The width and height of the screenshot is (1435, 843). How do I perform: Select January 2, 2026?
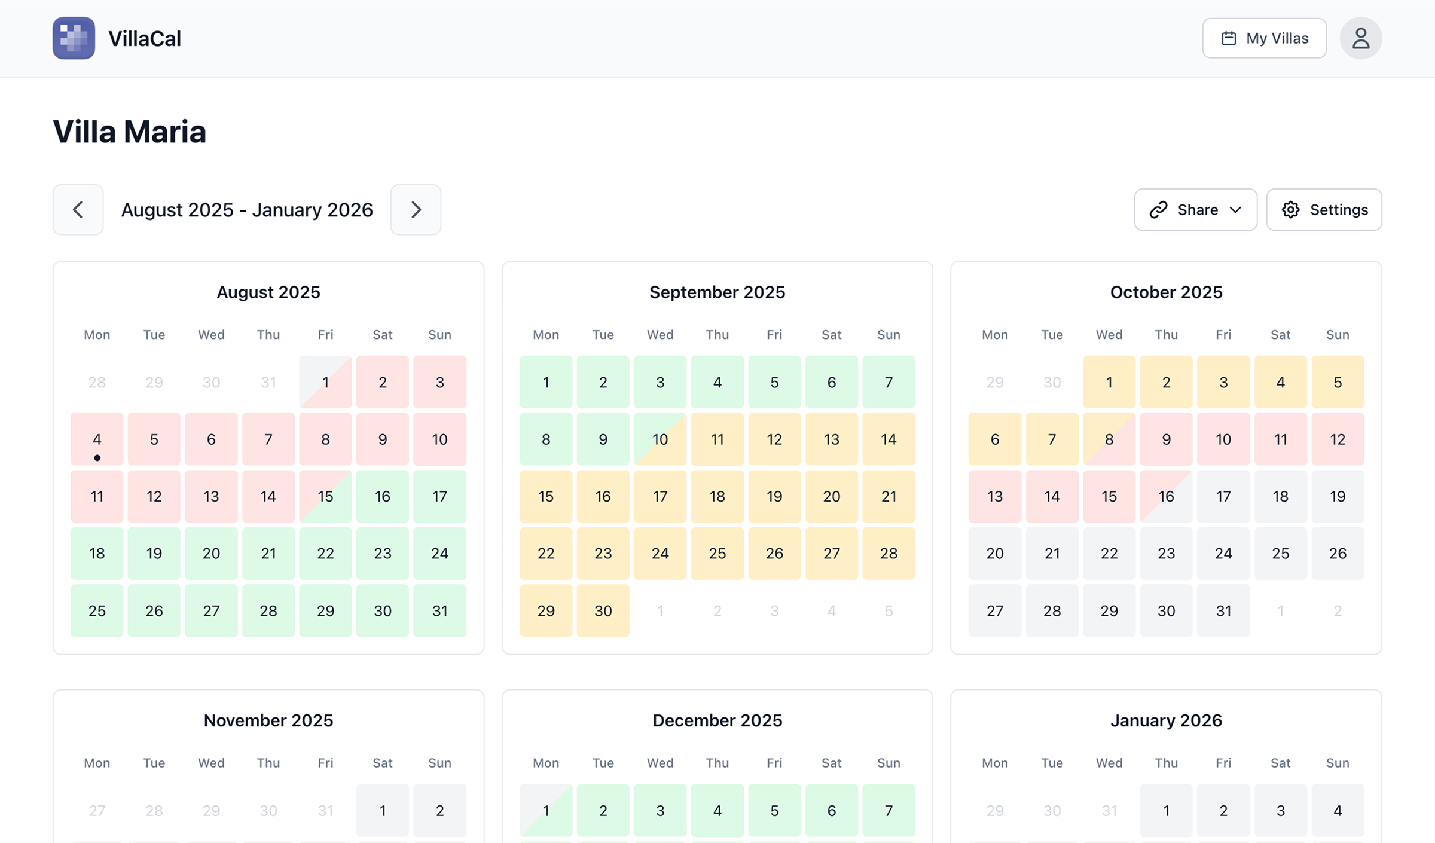(x=1223, y=811)
